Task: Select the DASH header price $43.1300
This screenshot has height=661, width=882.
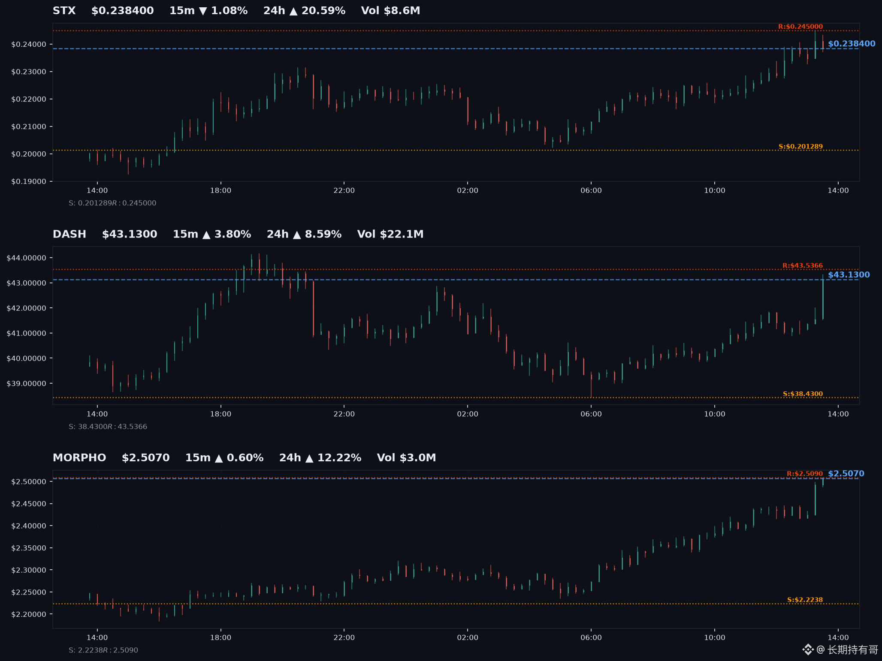Action: [130, 234]
